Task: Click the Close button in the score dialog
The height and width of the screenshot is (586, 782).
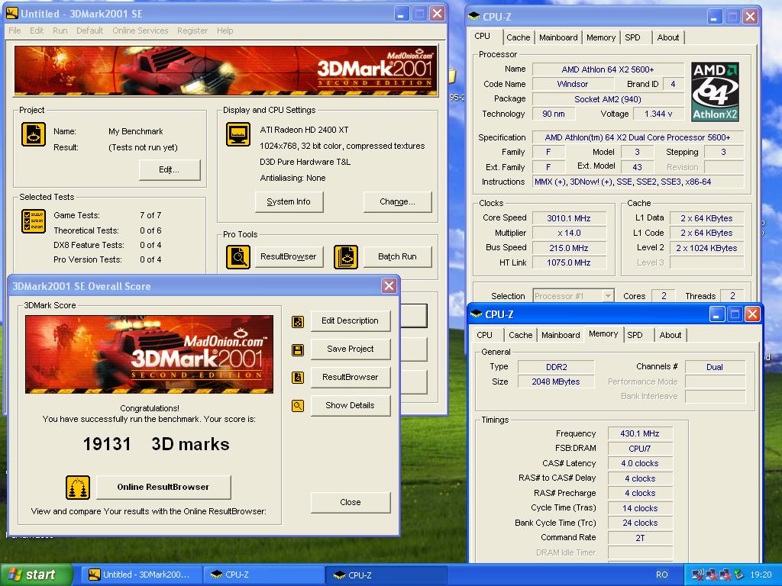Action: click(350, 502)
